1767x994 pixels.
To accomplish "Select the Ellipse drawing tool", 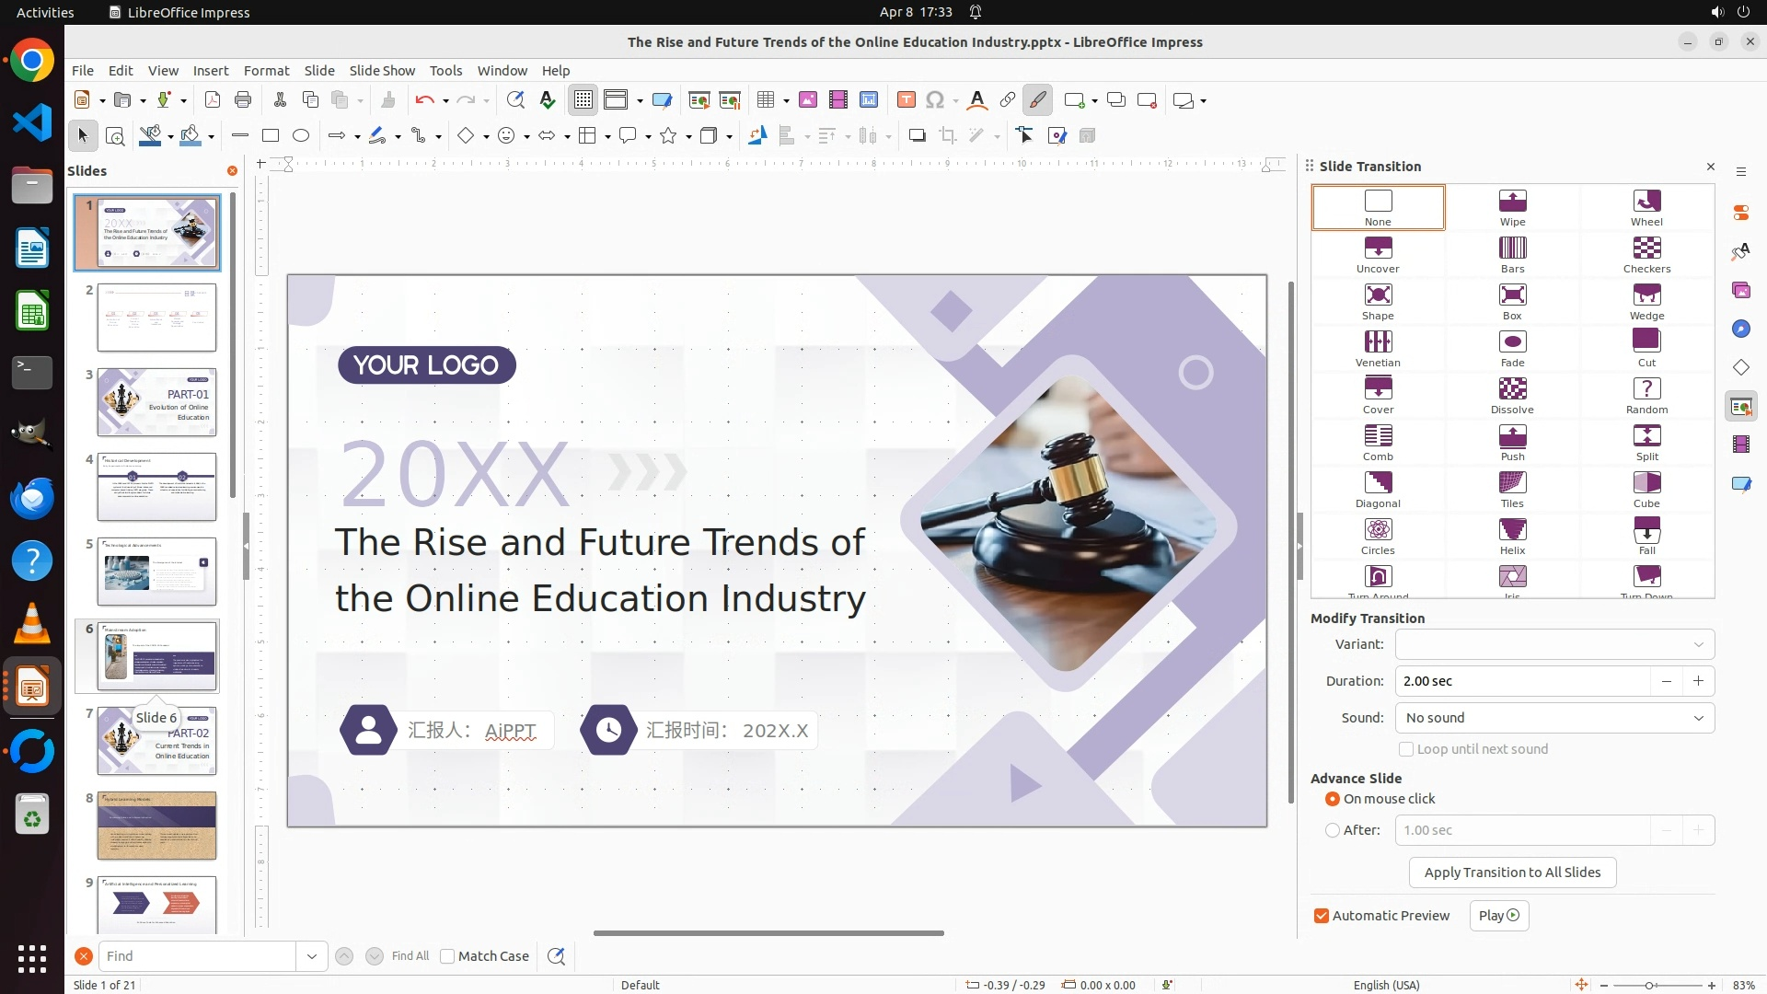I will coord(301,136).
